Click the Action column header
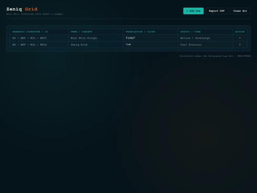This screenshot has height=193, width=257. coord(240,31)
